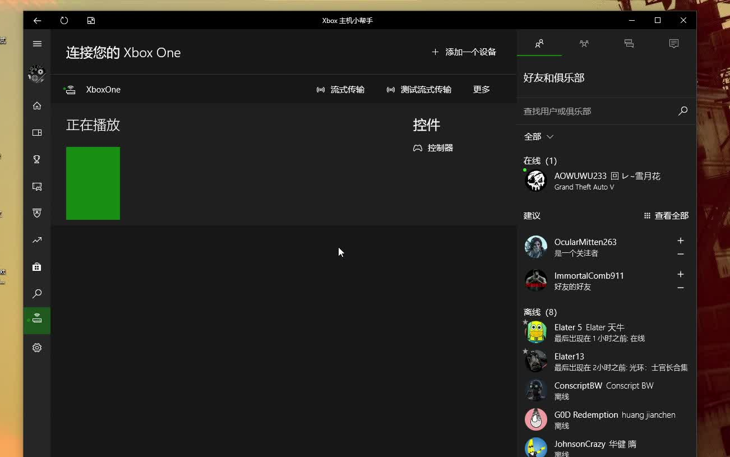
Task: Click the compact view icon in title bar
Action: pyautogui.click(x=91, y=21)
